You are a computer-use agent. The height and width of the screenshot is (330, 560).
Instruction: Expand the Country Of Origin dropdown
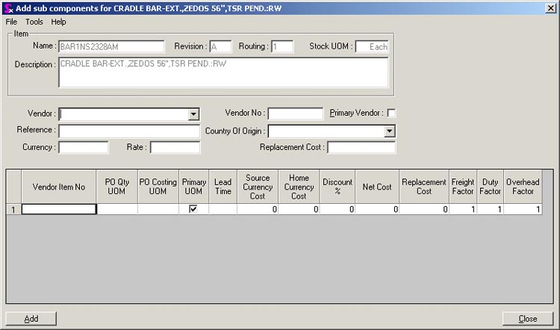coord(389,131)
